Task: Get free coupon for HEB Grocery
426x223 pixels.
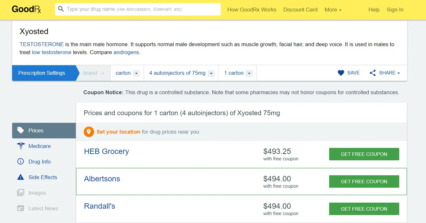Action: click(364, 154)
